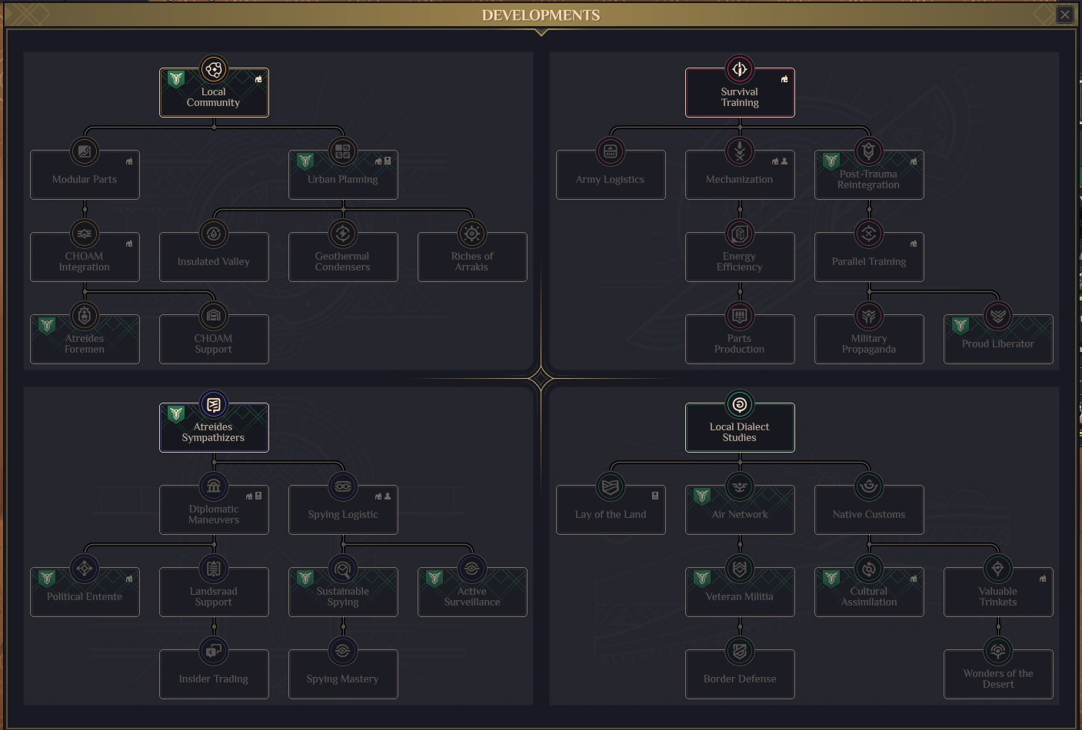
Task: Click the Lay of the Land round icon
Action: (611, 486)
